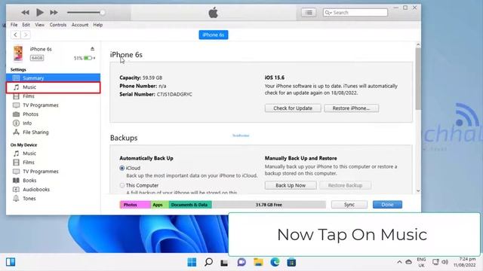The height and width of the screenshot is (271, 483).
Task: Click the 31.78 GB Free storage bar
Action: (269, 205)
